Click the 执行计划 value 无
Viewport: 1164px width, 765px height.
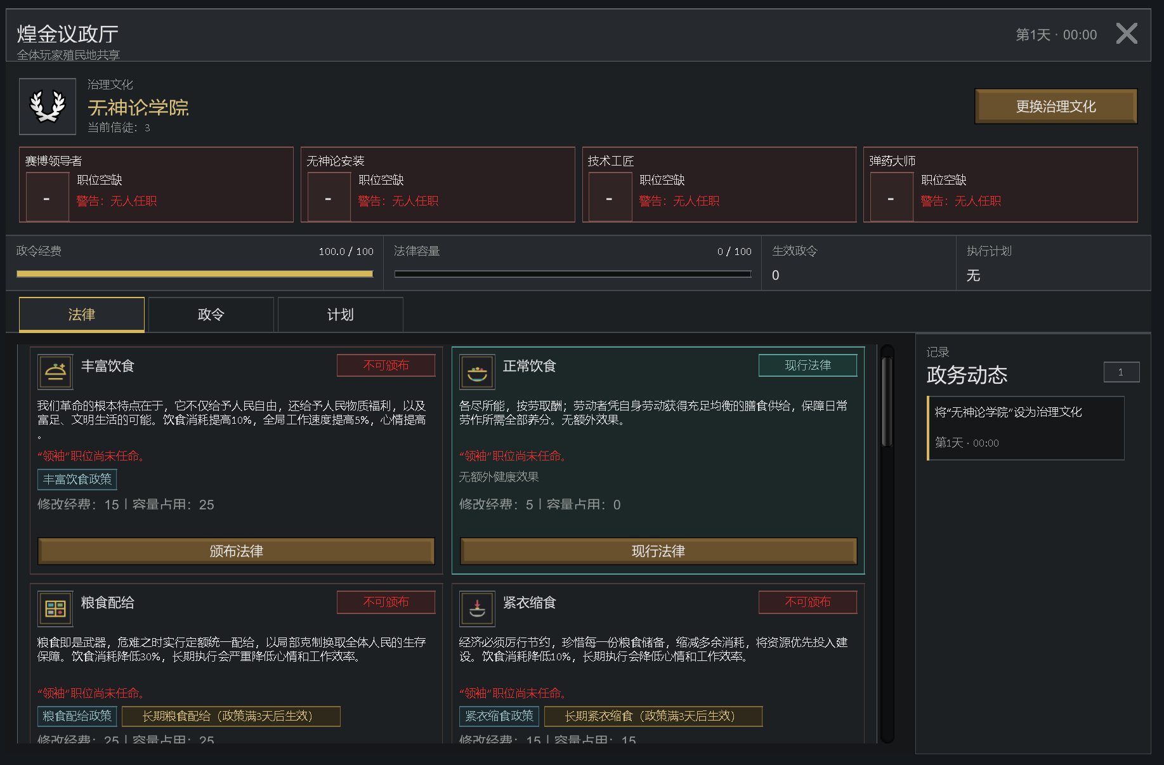click(x=973, y=275)
